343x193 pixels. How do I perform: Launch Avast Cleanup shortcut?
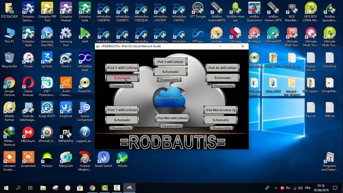(x=66, y=86)
